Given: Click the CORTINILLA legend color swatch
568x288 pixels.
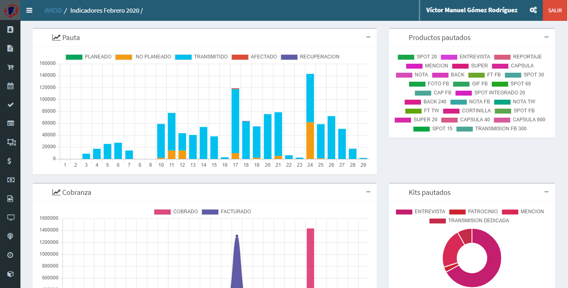Looking at the screenshot, I should click(451, 111).
